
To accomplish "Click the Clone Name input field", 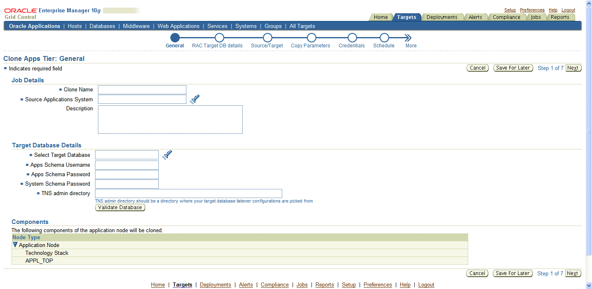I will 142,90.
